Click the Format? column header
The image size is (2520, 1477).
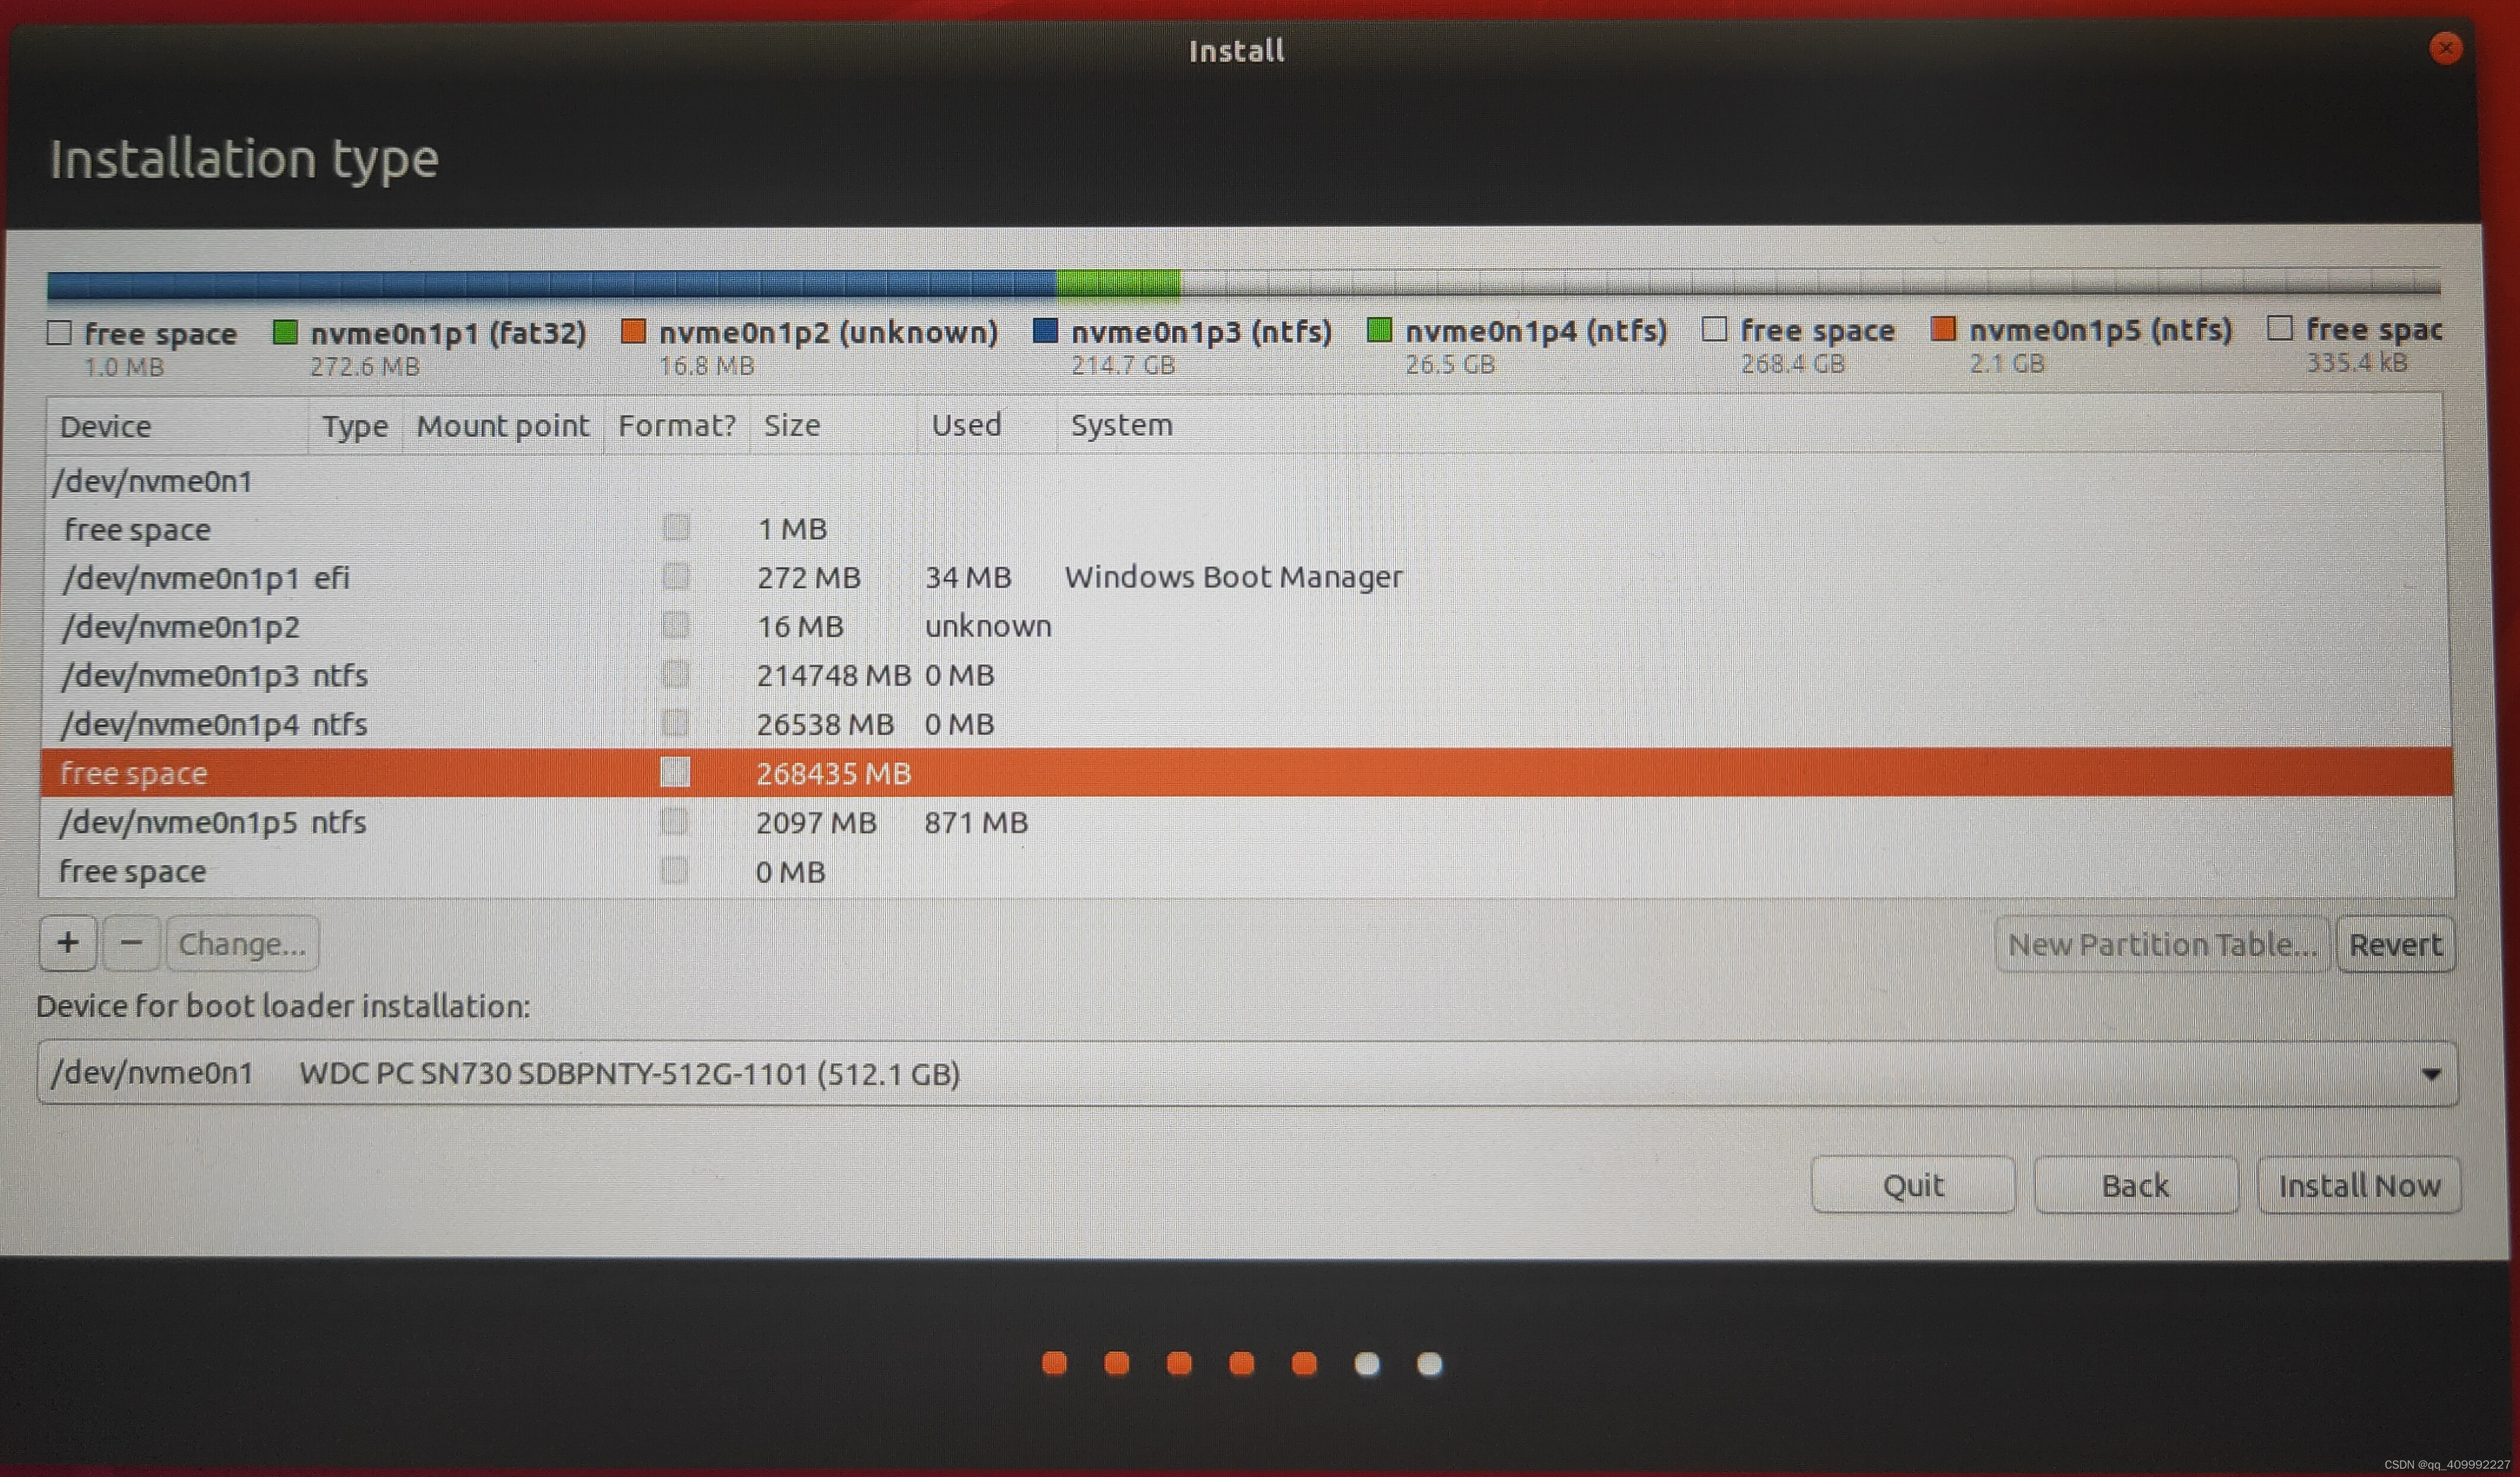point(677,426)
